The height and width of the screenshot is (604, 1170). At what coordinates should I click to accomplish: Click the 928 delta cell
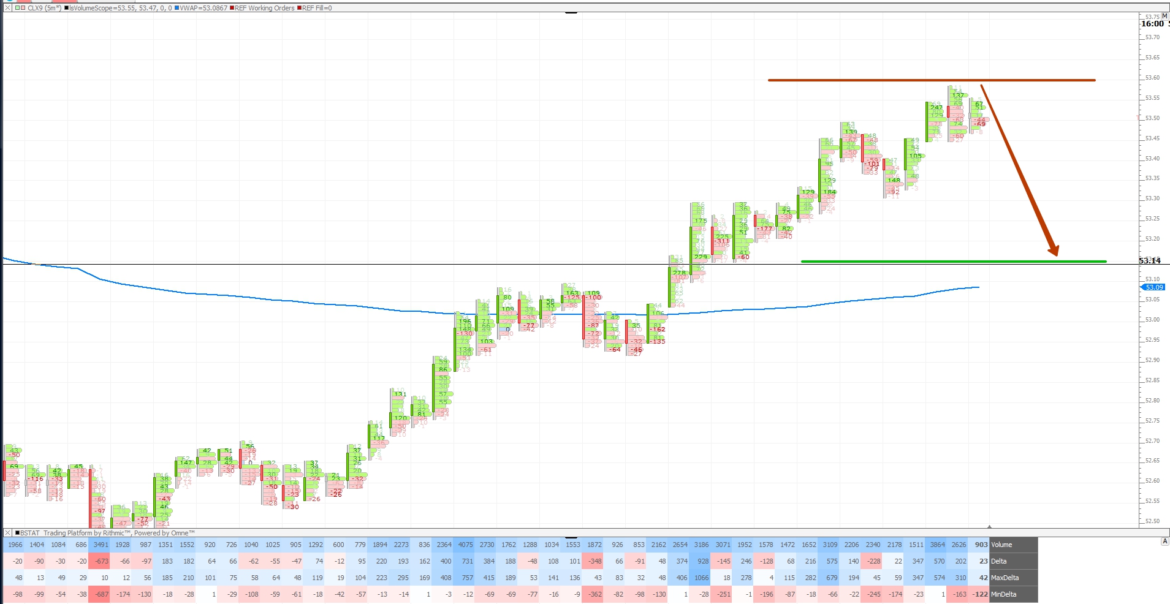(x=700, y=561)
